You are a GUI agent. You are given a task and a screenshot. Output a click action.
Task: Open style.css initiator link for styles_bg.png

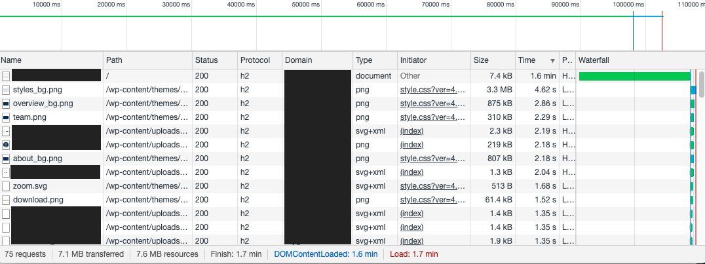pos(432,90)
